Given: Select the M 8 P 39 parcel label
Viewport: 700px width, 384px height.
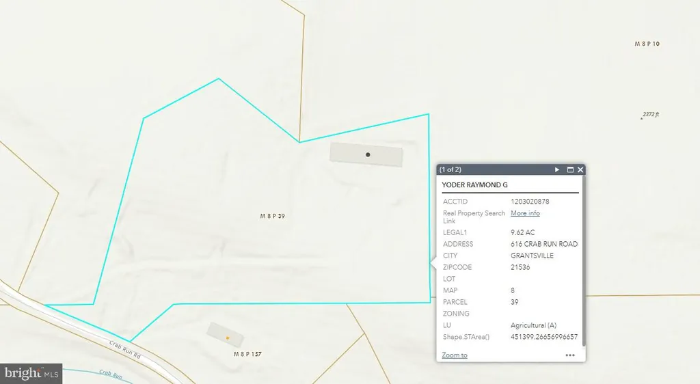Looking at the screenshot, I should [x=272, y=216].
